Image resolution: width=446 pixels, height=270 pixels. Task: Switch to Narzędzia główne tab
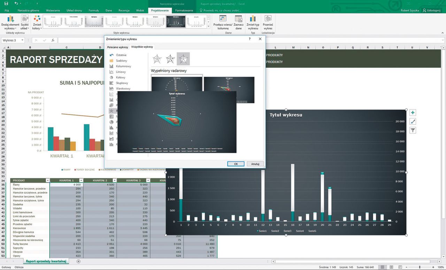click(29, 10)
